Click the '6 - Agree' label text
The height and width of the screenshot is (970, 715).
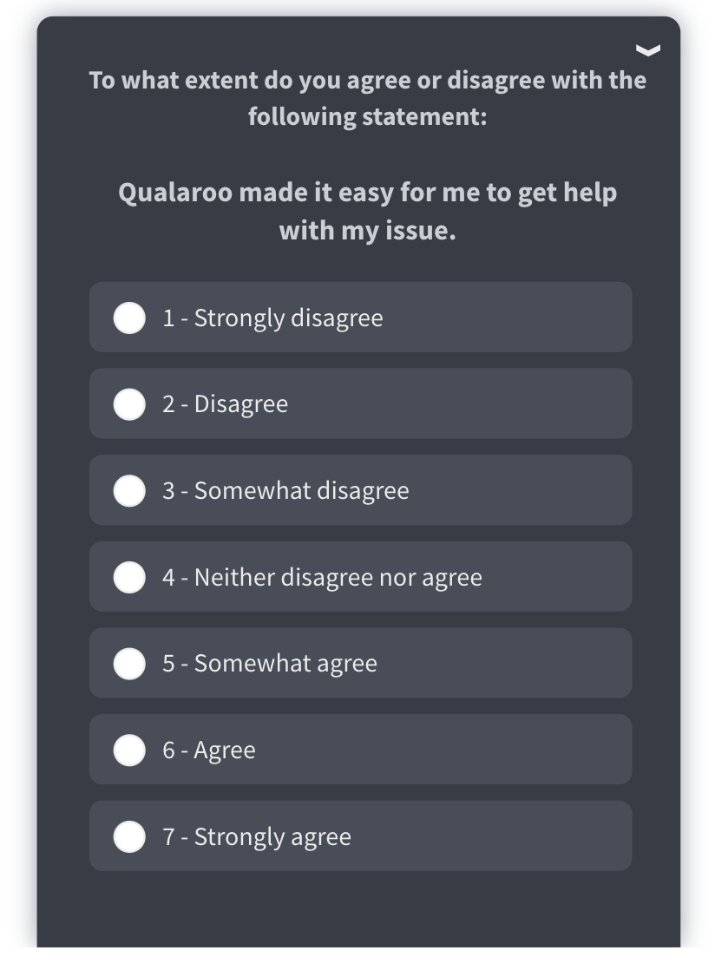click(x=209, y=750)
